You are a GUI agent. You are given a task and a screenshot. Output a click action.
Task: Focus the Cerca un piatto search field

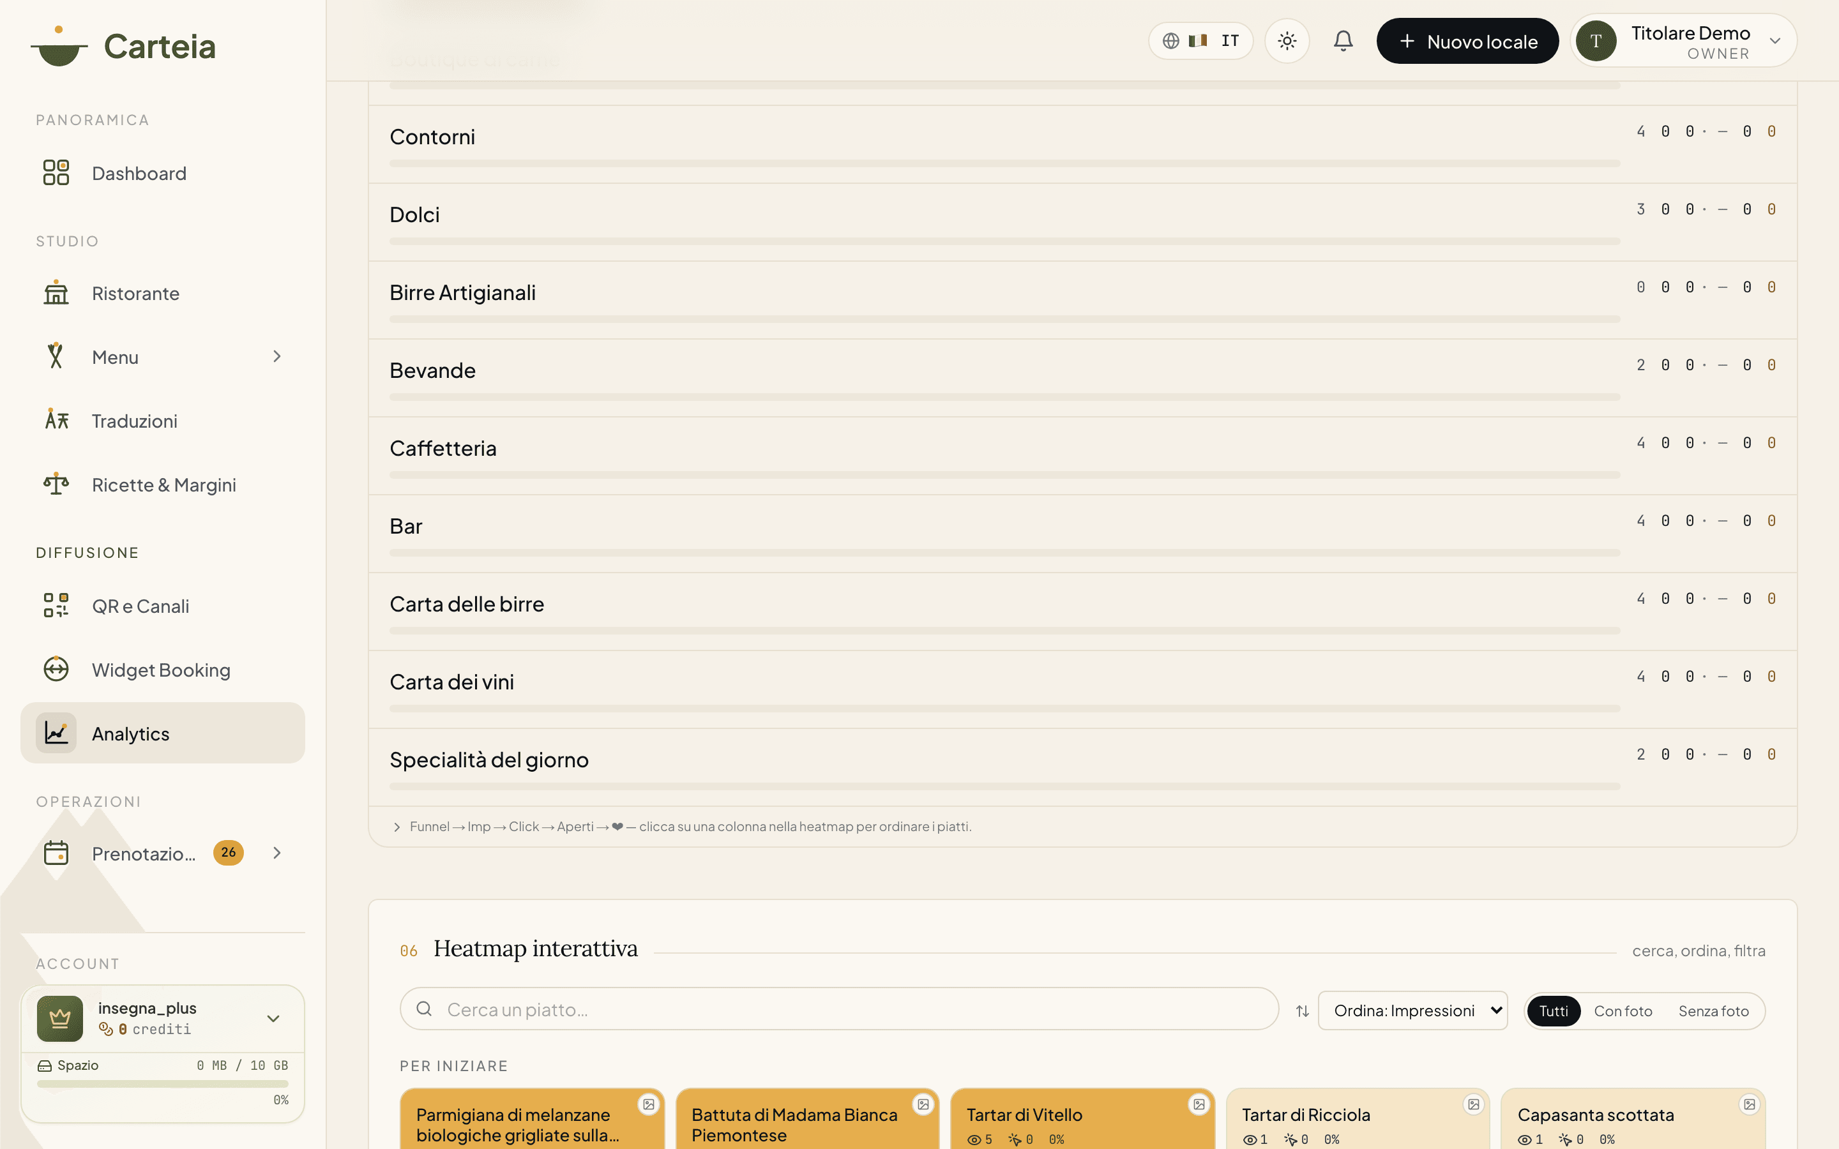tap(839, 1009)
